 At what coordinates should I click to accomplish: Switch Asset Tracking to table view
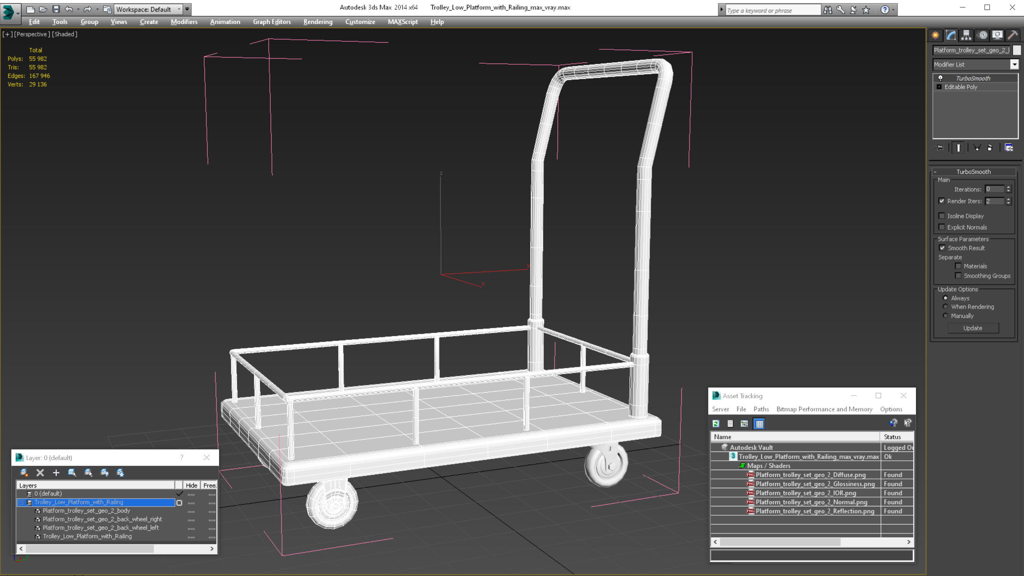[x=759, y=424]
